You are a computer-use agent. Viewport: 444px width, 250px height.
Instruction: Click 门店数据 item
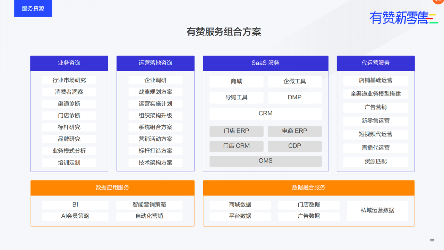tap(309, 205)
